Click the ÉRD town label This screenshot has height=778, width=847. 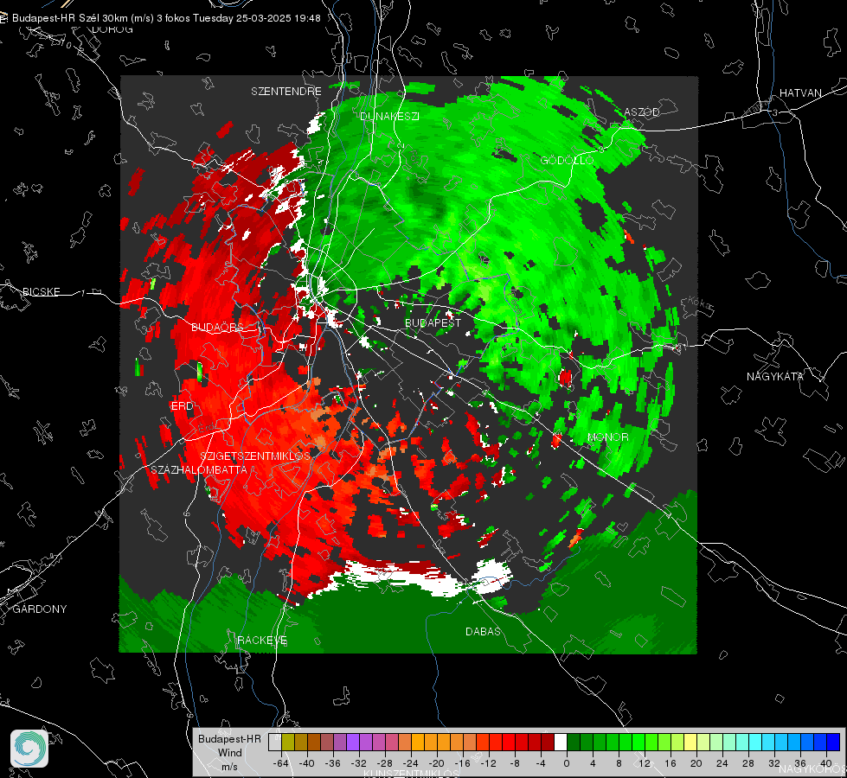[x=182, y=406]
